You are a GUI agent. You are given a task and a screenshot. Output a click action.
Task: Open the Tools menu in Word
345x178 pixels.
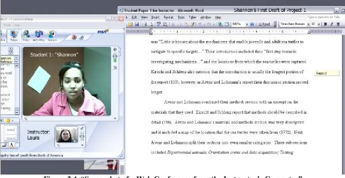181,17
